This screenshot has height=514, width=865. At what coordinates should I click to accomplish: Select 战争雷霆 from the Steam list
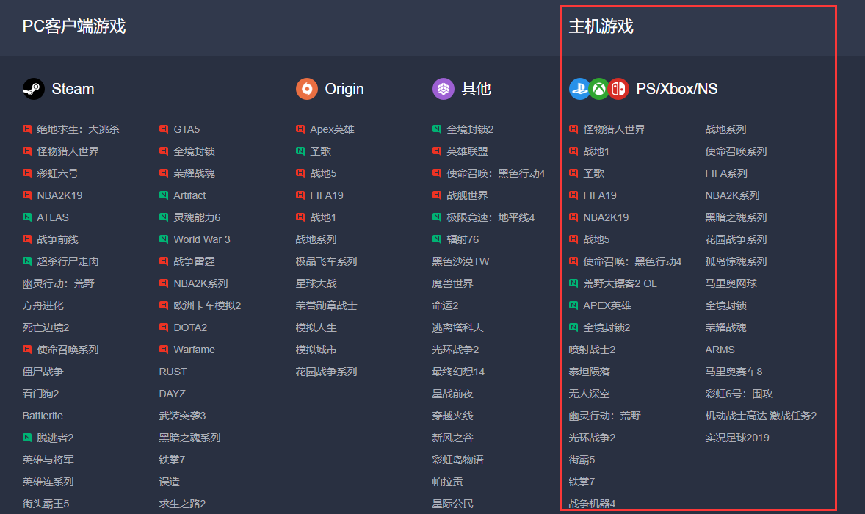click(194, 261)
